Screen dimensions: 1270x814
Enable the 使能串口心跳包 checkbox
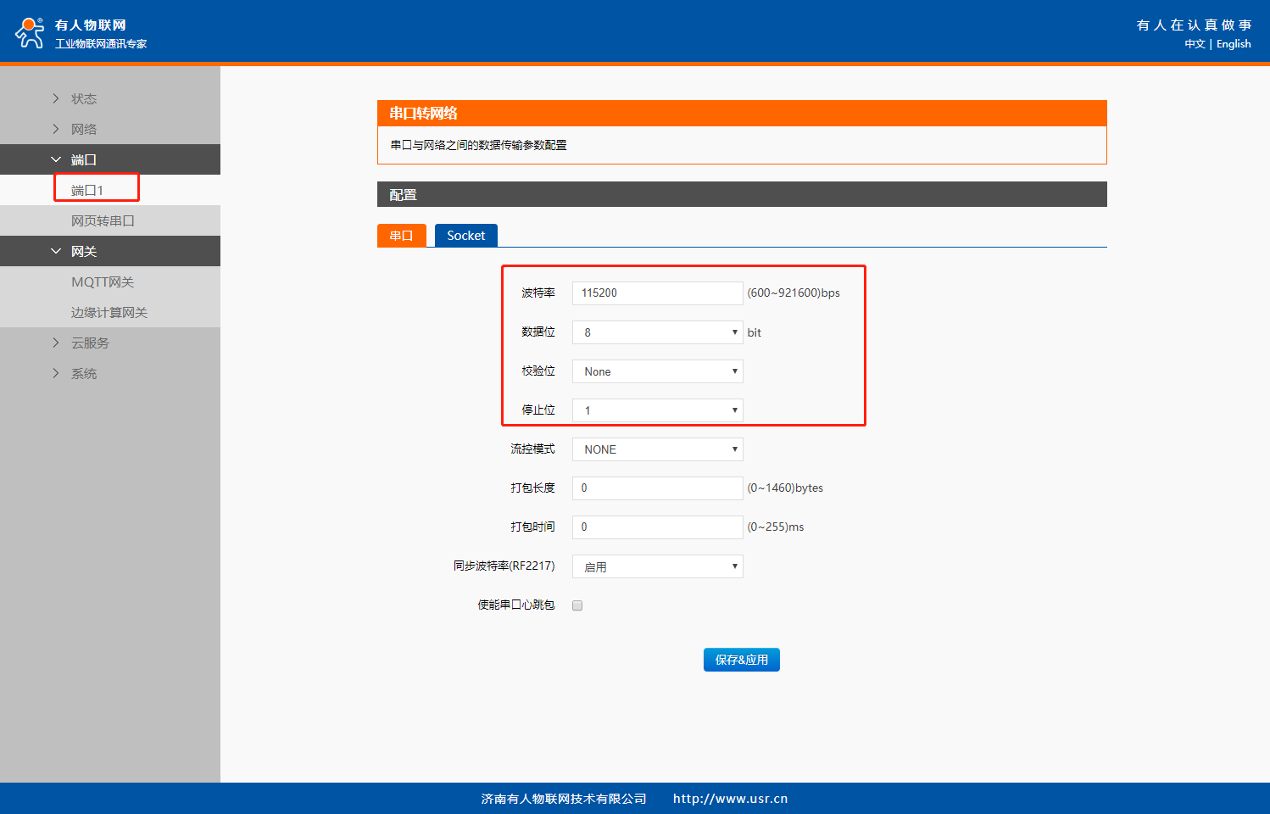tap(577, 605)
